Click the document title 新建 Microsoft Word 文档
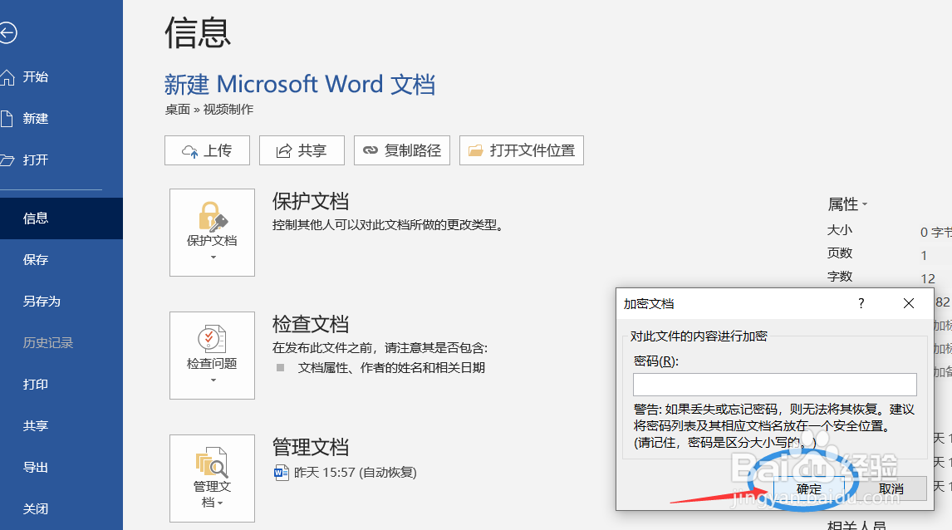 coord(300,85)
